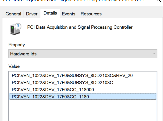163x121 pixels.
Task: Switch to the General tab
Action: coord(13,14)
